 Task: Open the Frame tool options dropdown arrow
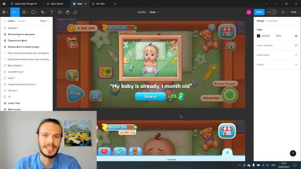tap(27, 12)
